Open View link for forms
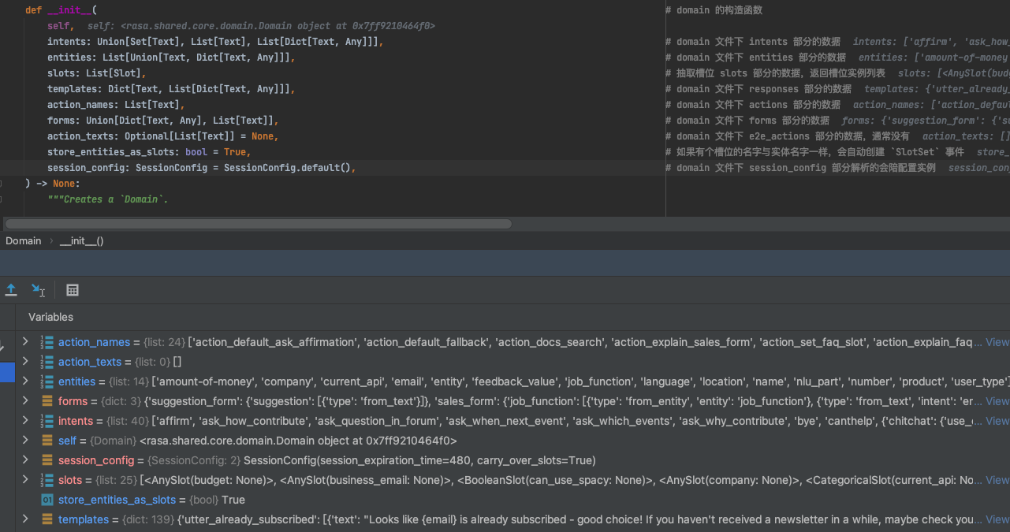Image resolution: width=1010 pixels, height=532 pixels. [997, 401]
